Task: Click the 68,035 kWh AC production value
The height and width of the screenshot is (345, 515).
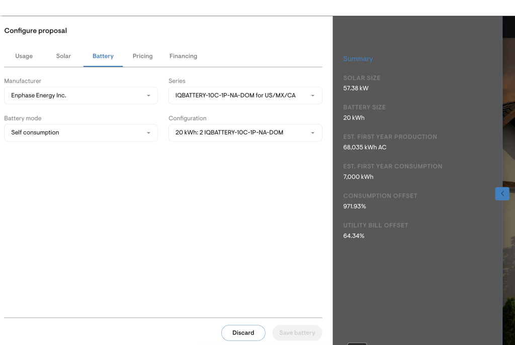Action: tap(365, 147)
